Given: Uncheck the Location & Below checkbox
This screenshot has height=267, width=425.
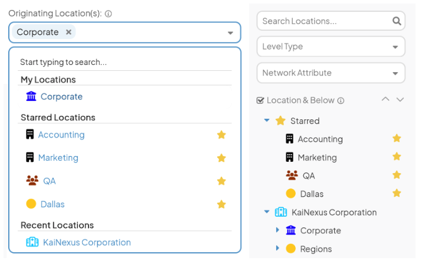Looking at the screenshot, I should click(260, 100).
